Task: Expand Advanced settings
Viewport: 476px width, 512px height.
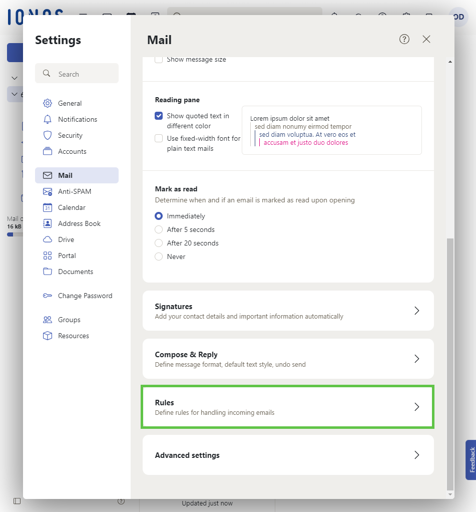Action: (288, 455)
